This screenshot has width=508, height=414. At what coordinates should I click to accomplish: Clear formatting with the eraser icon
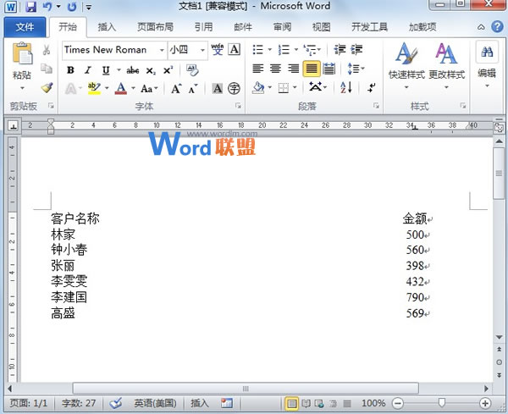pos(192,70)
